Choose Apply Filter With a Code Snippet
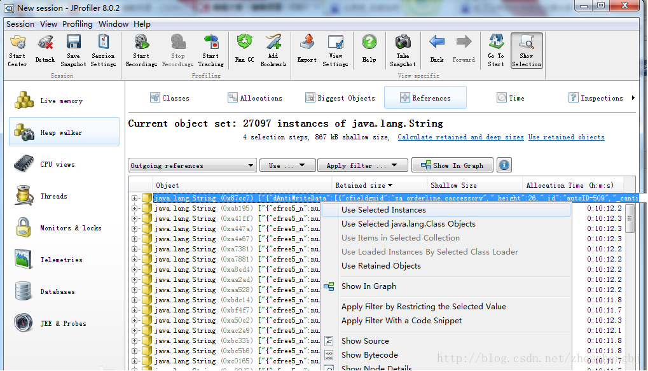 (x=446, y=321)
